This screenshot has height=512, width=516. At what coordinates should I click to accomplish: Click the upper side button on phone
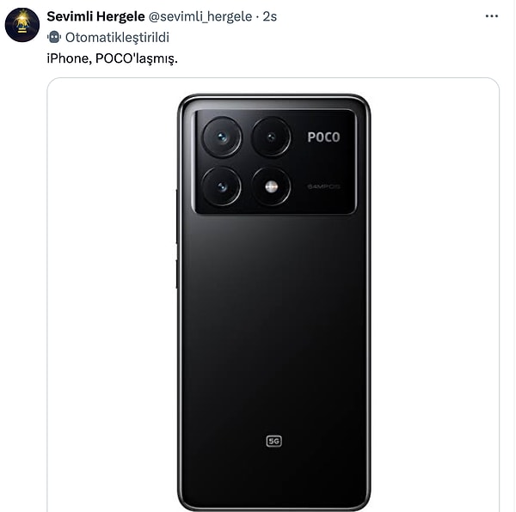(x=177, y=216)
